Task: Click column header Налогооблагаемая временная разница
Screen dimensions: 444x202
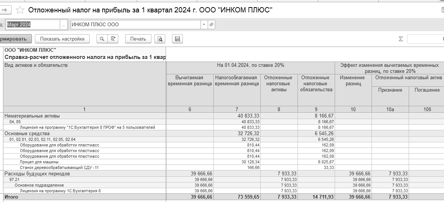Action: pyautogui.click(x=237, y=90)
